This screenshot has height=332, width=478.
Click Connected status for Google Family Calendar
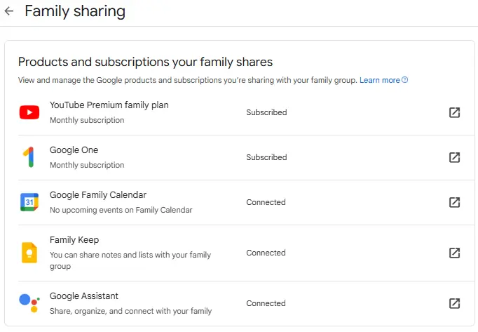coord(266,202)
